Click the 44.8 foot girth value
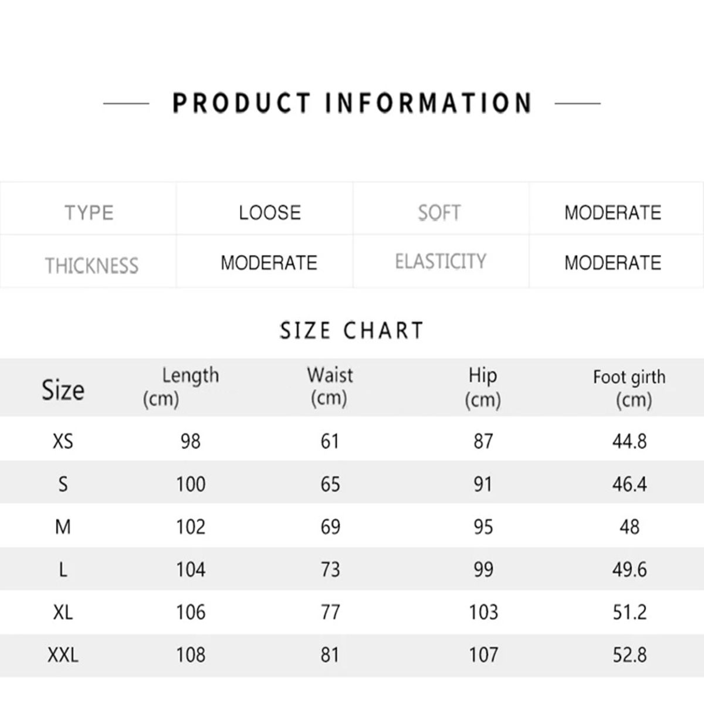Viewport: 704px width, 704px height. tap(629, 441)
